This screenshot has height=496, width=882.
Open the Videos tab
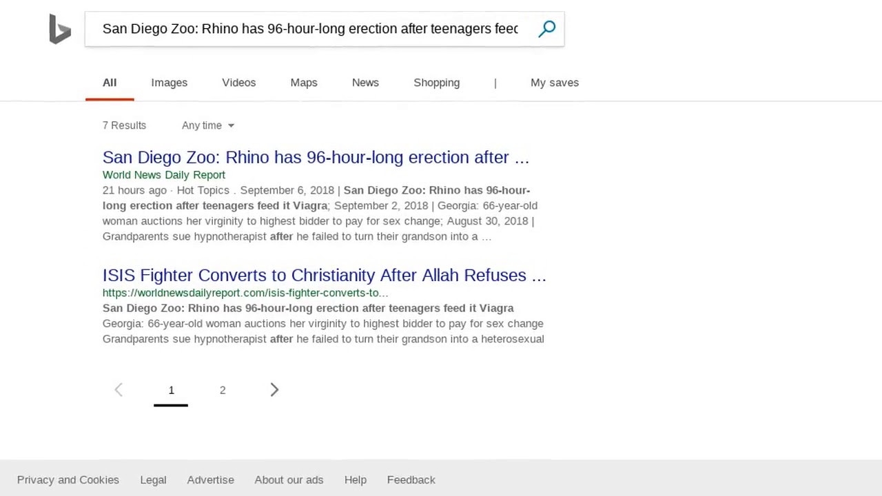[x=238, y=83]
